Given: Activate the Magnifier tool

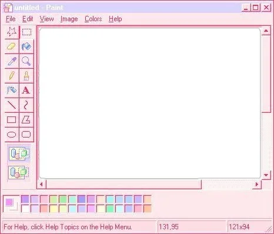Looking at the screenshot, I should pos(26,61).
